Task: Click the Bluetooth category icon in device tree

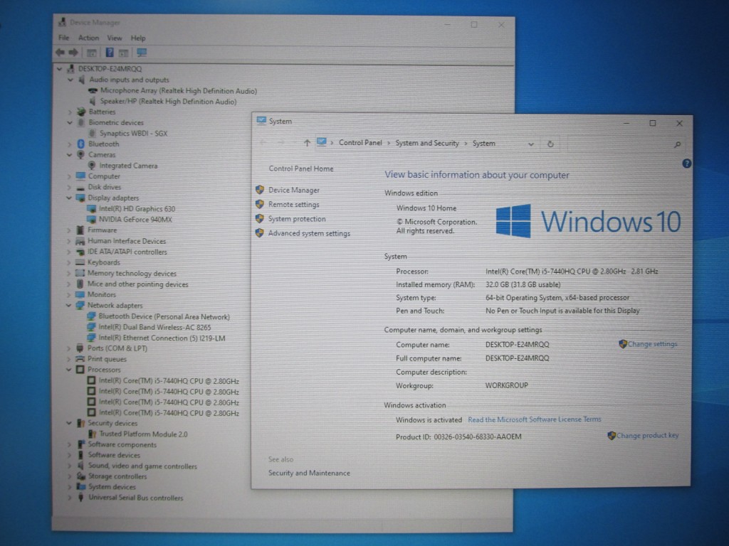Action: [x=80, y=144]
